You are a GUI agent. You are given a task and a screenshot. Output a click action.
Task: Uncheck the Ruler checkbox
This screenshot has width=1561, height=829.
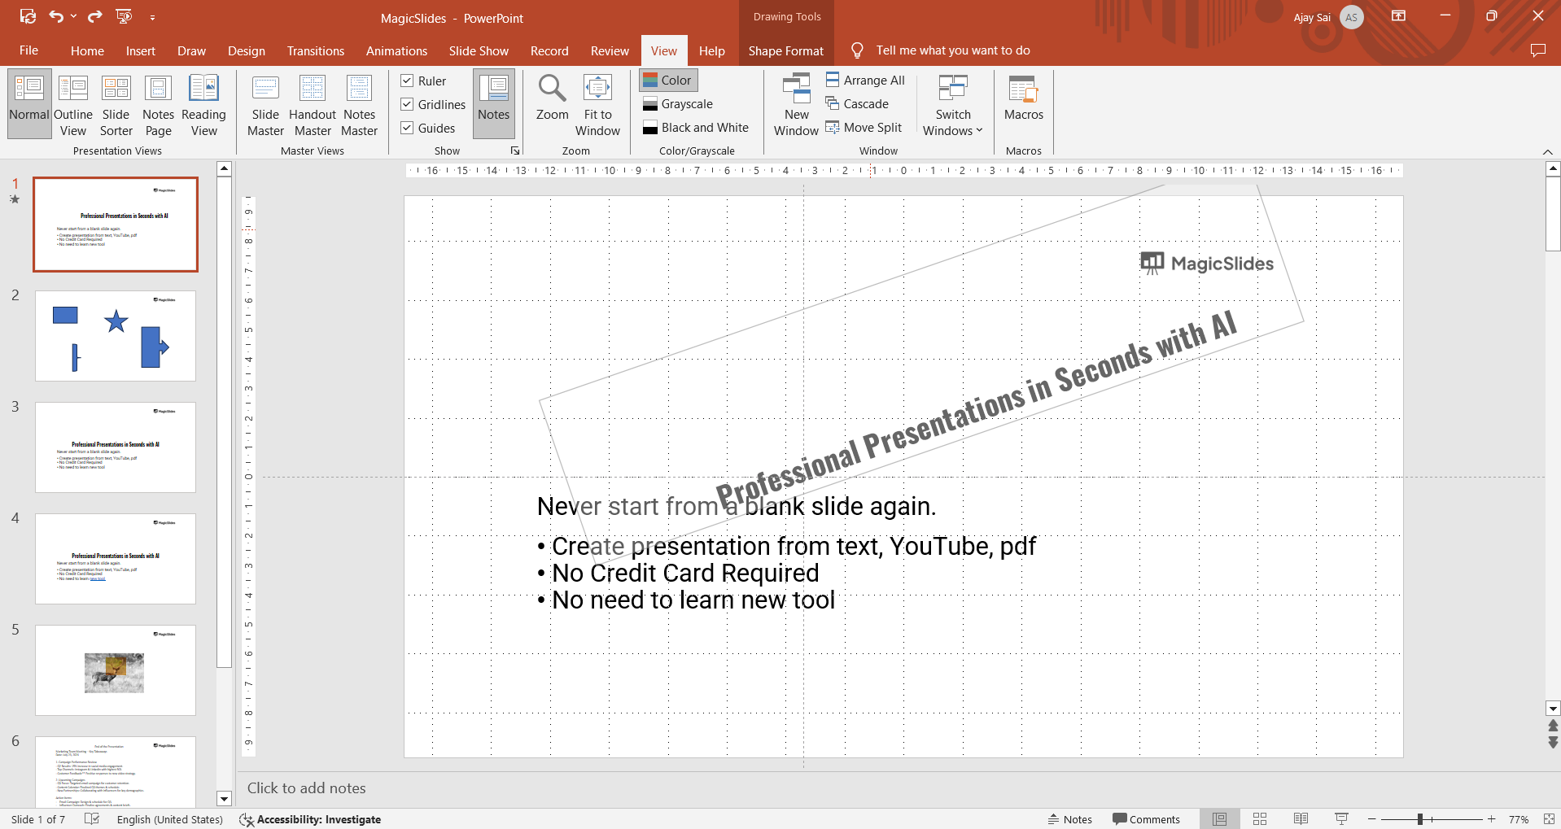[408, 81]
